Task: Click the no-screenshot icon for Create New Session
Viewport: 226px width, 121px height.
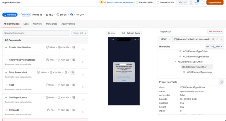Action: click(74, 47)
